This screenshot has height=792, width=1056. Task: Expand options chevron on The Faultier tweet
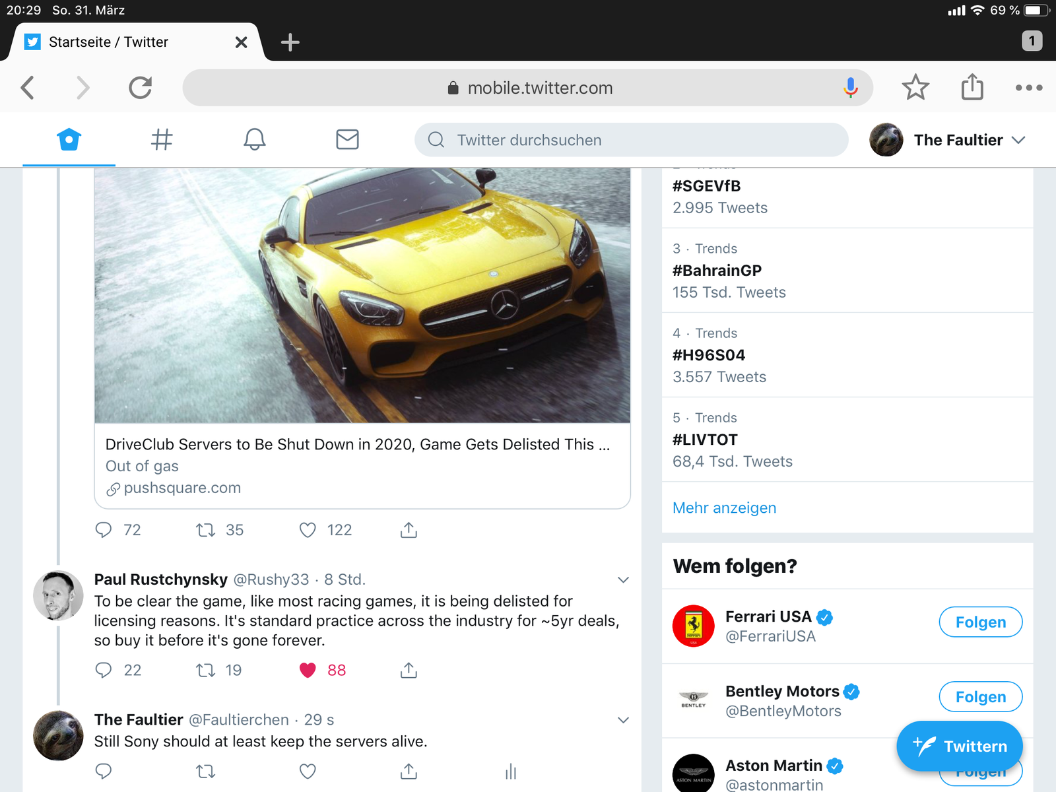point(622,719)
